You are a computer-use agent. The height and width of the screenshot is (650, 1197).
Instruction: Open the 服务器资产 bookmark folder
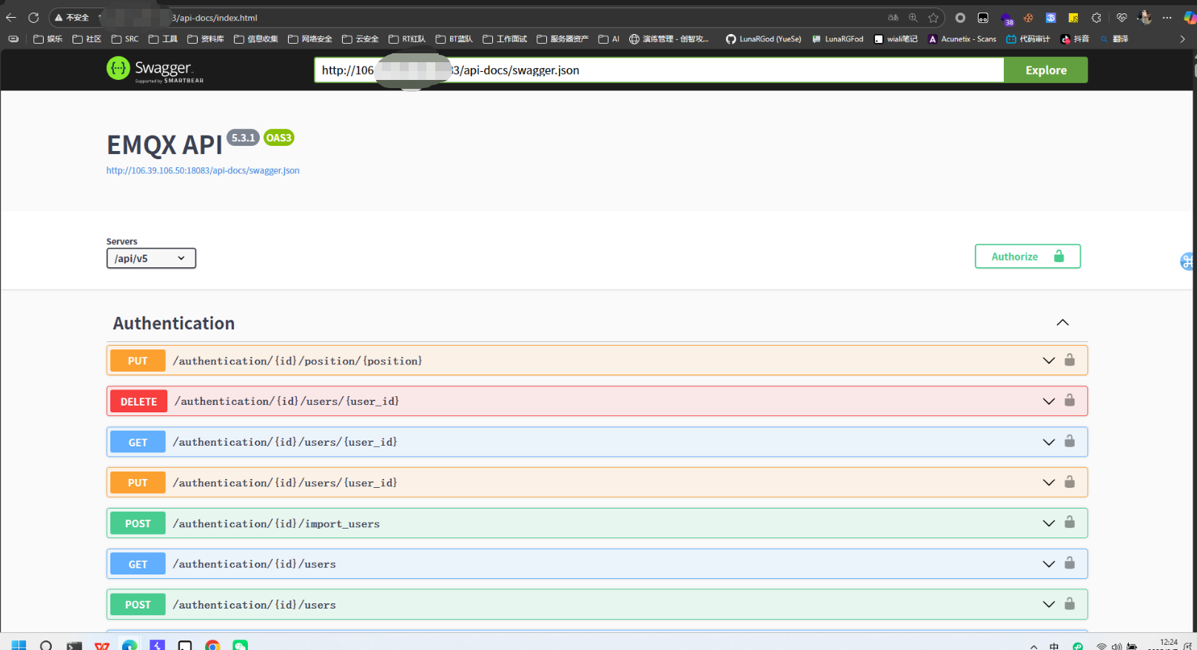563,39
